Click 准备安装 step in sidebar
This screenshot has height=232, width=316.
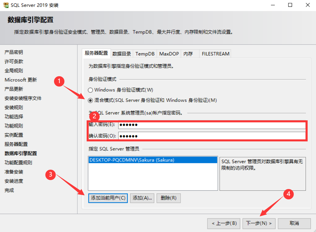coord(14,172)
